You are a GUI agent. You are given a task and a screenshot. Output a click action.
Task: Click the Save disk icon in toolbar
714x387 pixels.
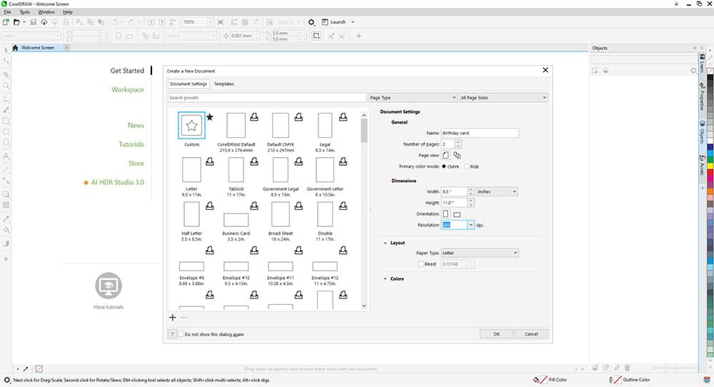pyautogui.click(x=34, y=22)
